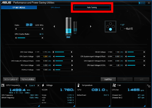Expand Voltage panel corner triangle
This screenshot has height=108, width=152.
[74, 106]
